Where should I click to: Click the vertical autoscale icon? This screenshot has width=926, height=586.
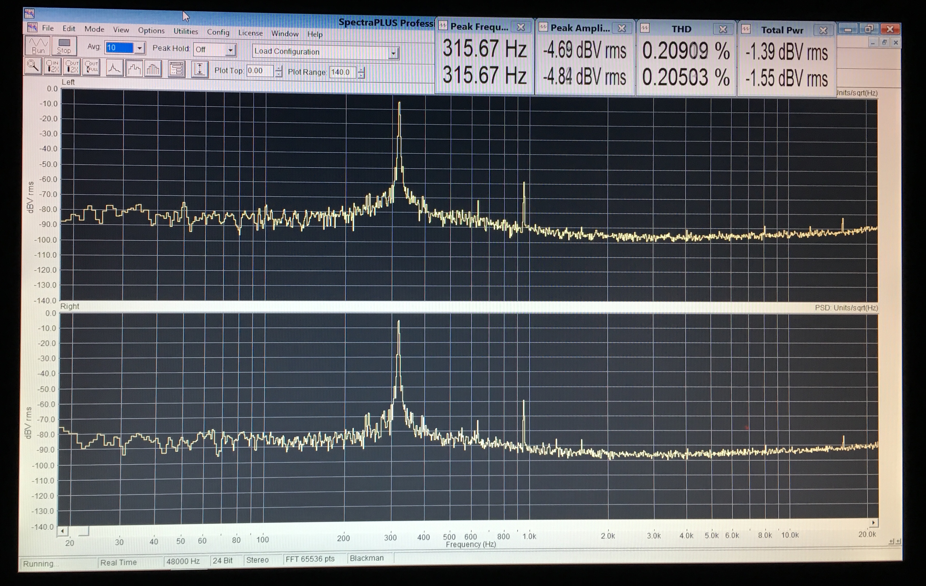(x=200, y=70)
